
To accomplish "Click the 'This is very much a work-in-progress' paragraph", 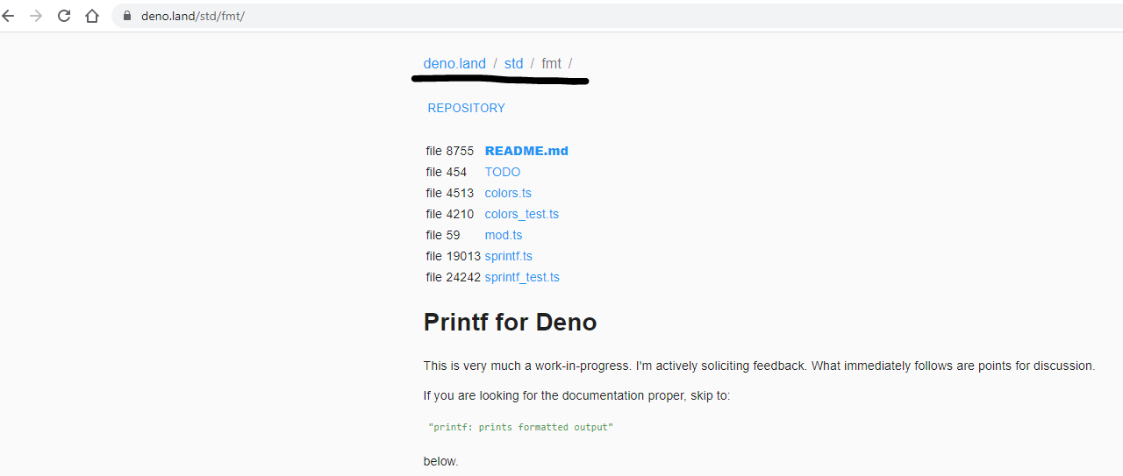I will (759, 366).
